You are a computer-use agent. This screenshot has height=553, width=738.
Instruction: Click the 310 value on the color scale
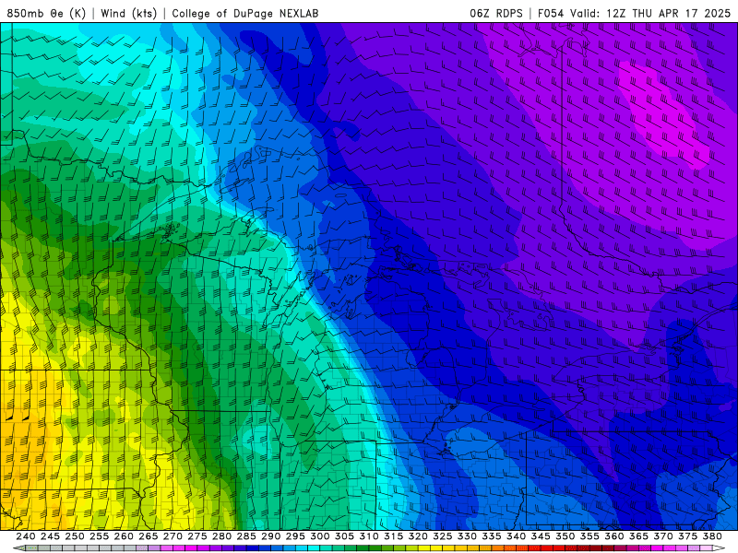(369, 536)
